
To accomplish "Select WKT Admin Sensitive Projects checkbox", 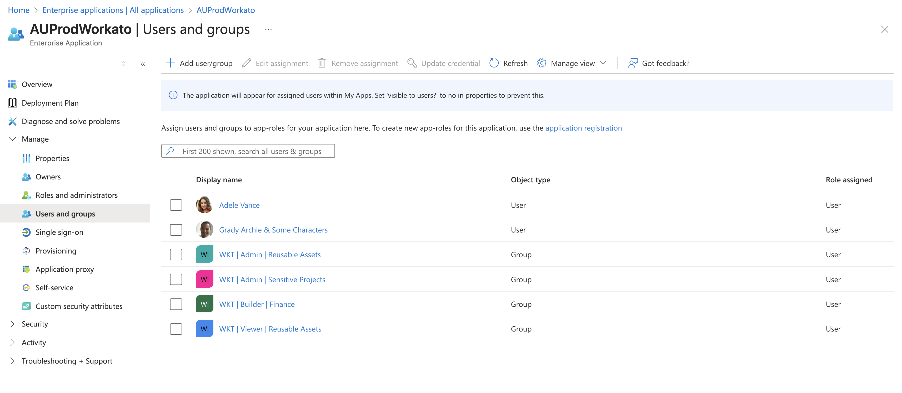I will 176,279.
